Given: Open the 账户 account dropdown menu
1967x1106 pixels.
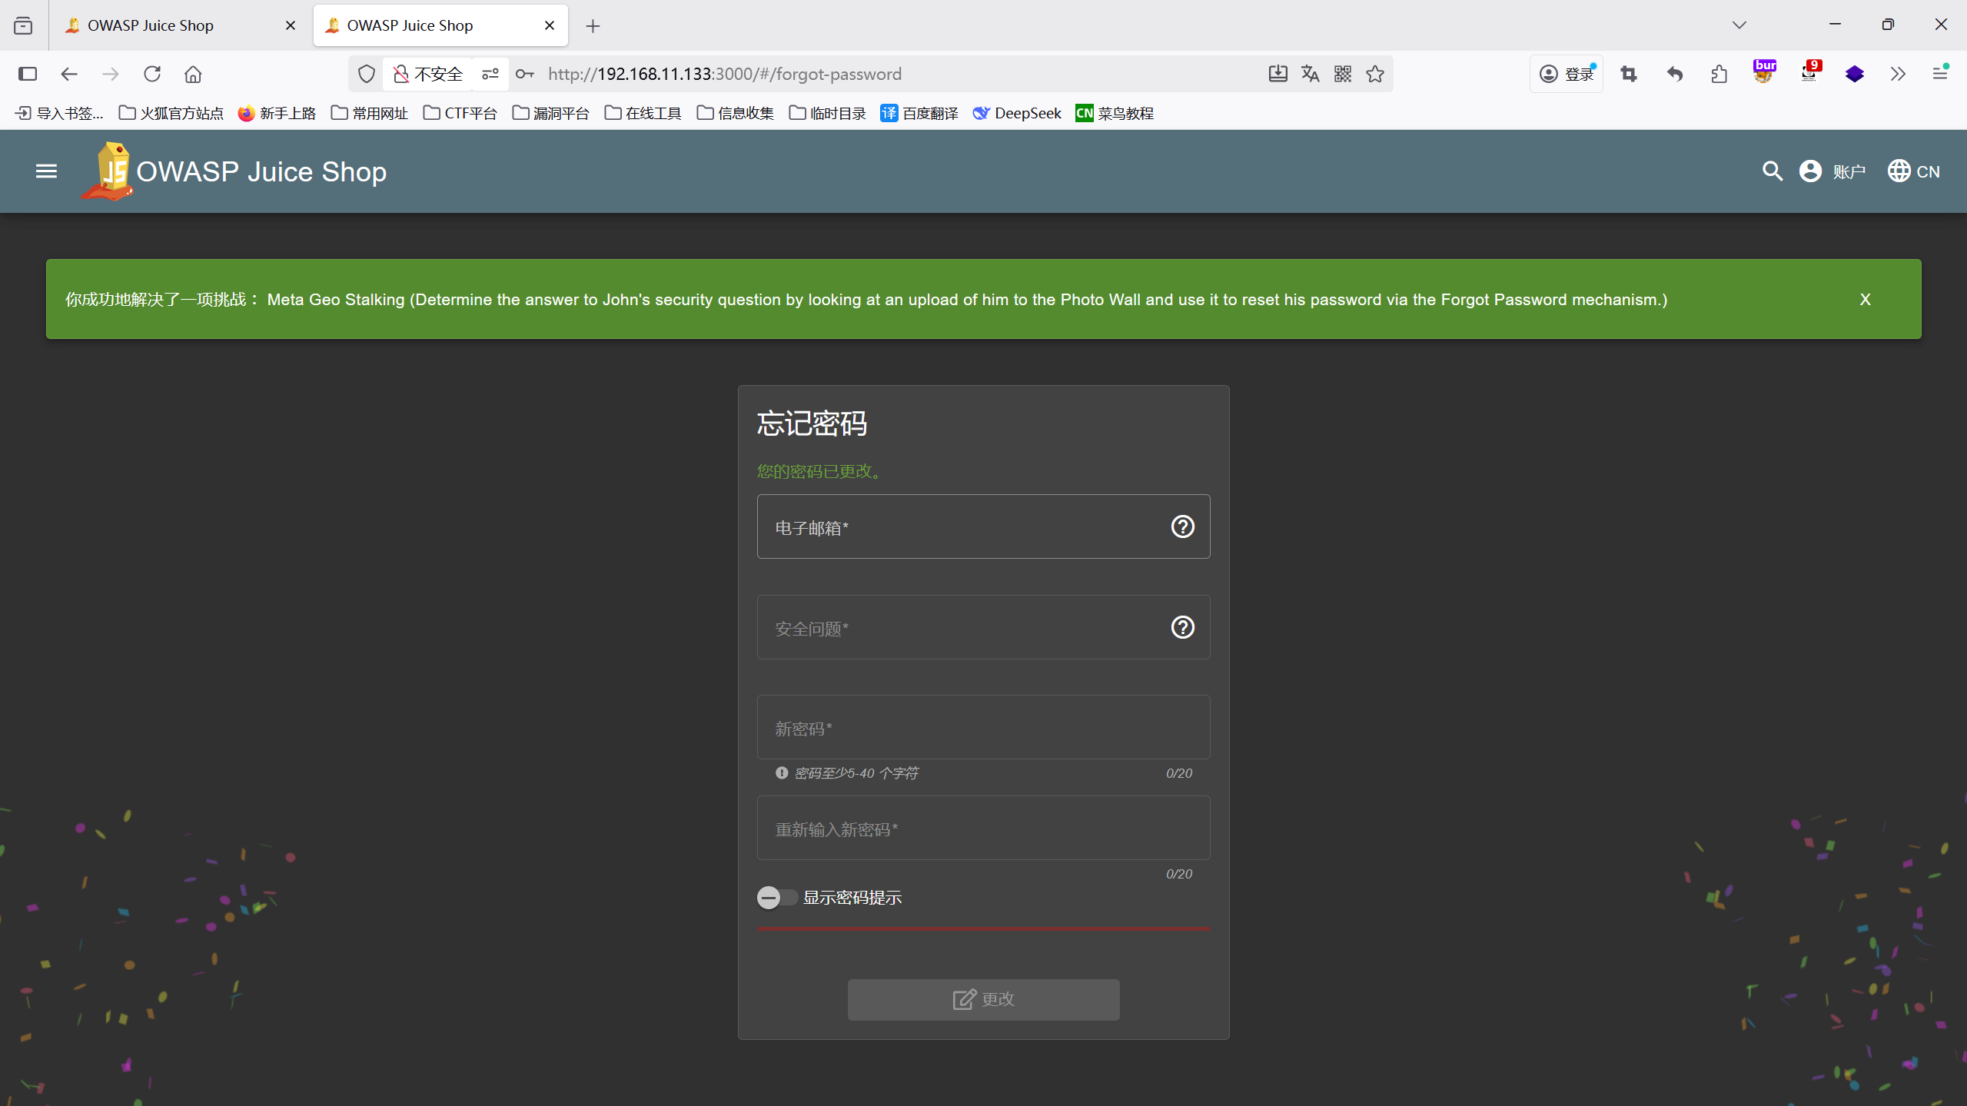Looking at the screenshot, I should [x=1832, y=171].
